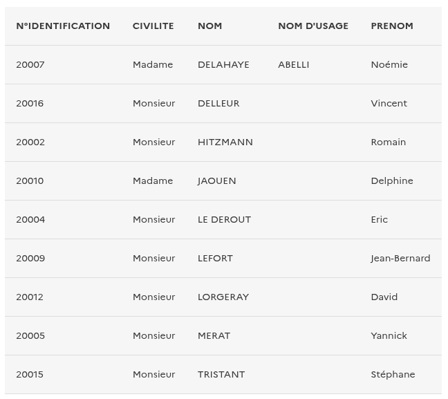The image size is (448, 399).
Task: Click the TRISTANT name cell
Action: coord(221,375)
